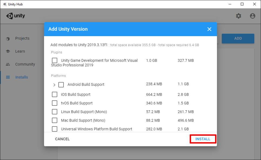Screen dimensions: 261x160
Task: Click the Unity logo in the header
Action: point(15,16)
